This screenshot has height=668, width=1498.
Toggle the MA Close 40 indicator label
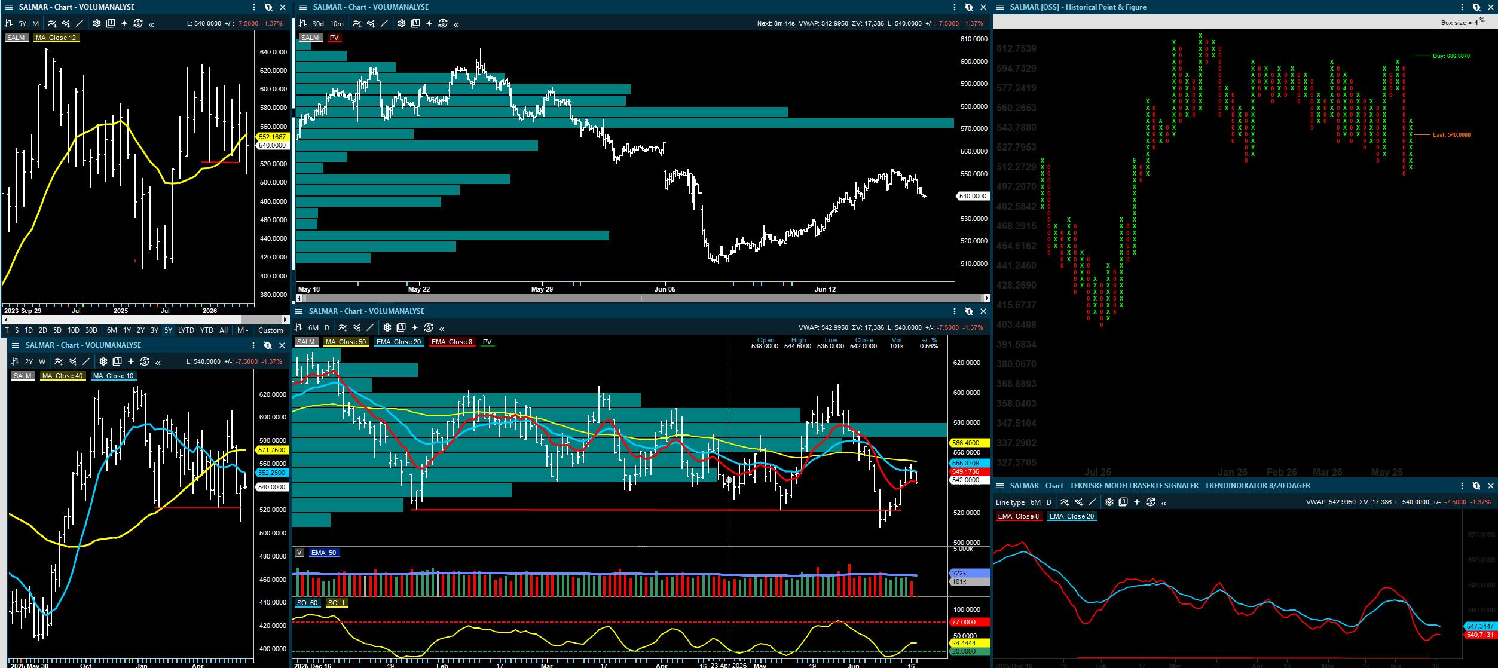63,376
